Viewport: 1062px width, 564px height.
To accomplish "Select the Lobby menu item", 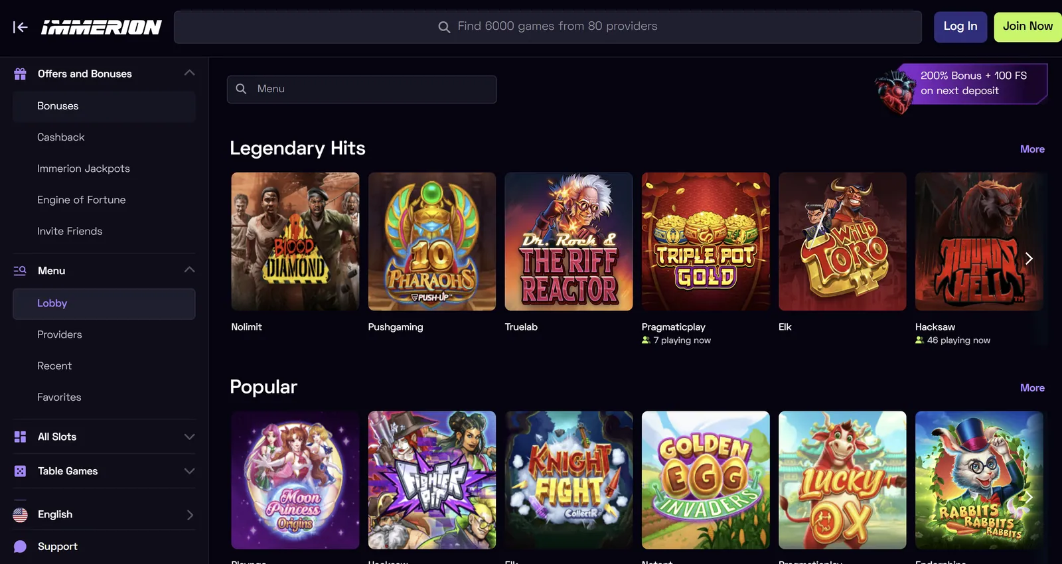I will [104, 303].
